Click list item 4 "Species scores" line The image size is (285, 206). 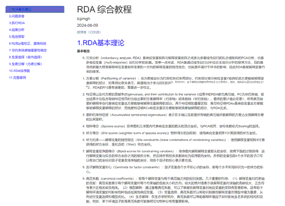[x=173, y=126]
